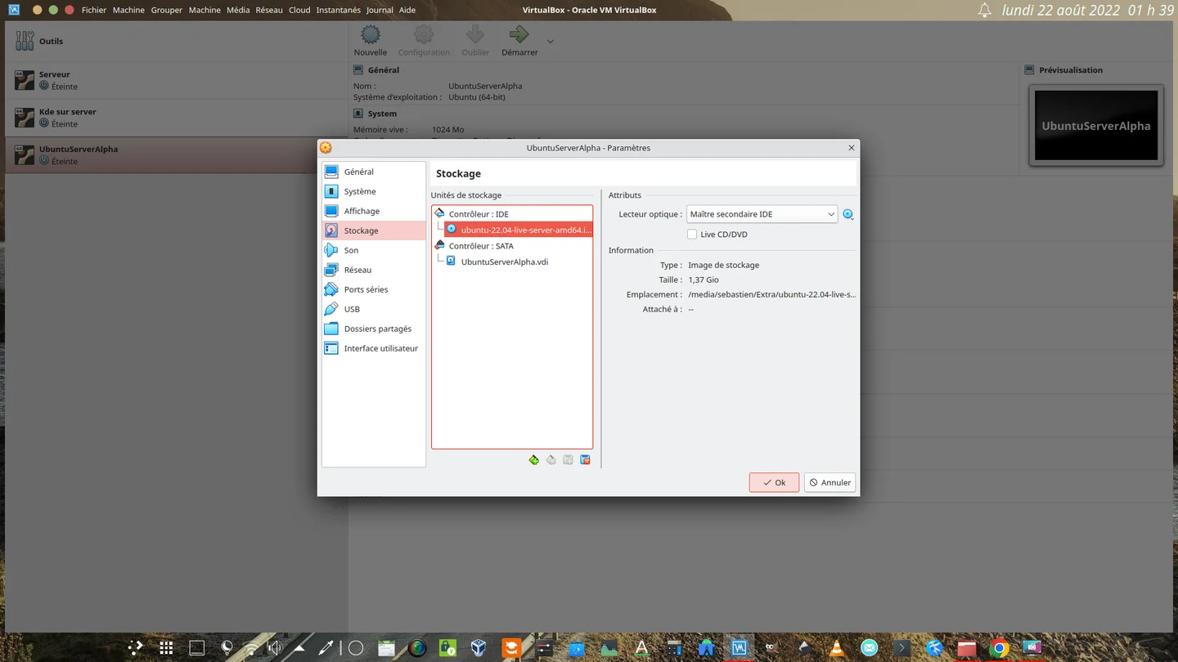The width and height of the screenshot is (1178, 662).
Task: Click the add storage attachment icon
Action: pos(568,460)
